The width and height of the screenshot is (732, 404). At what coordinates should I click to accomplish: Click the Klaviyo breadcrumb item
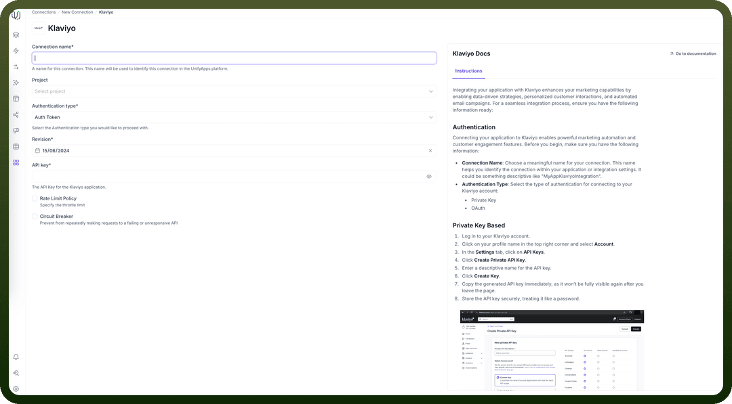(x=106, y=12)
